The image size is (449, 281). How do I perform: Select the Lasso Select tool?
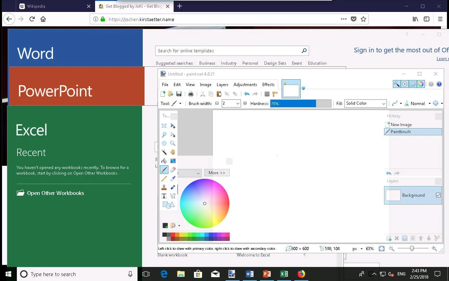tap(164, 135)
